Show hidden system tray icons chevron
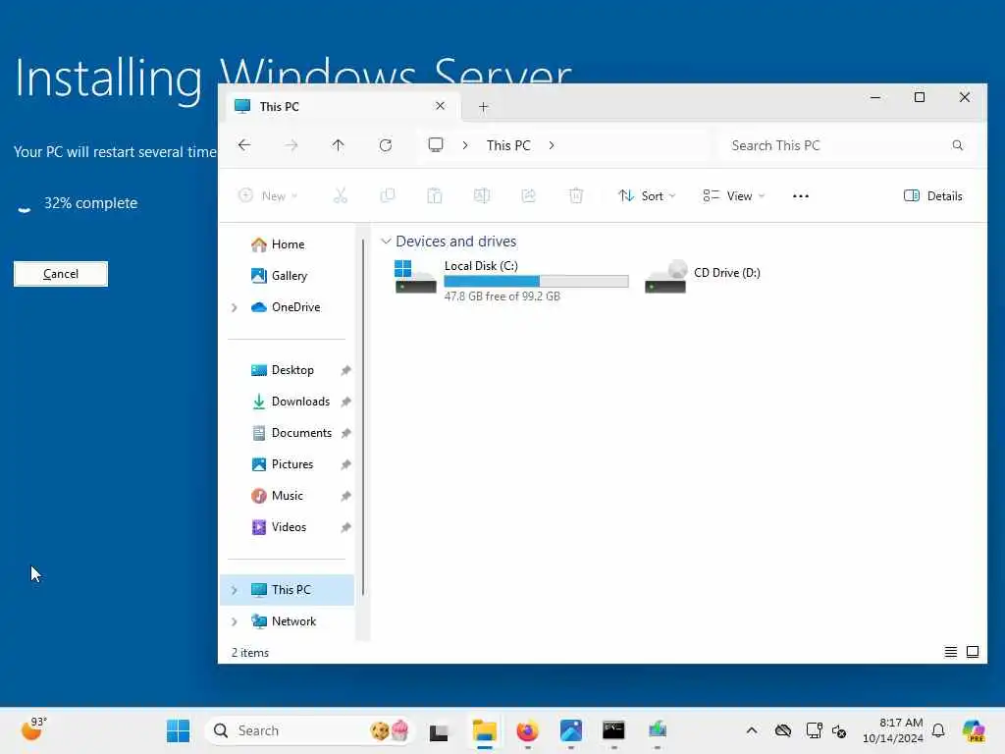1005x754 pixels. pos(752,730)
